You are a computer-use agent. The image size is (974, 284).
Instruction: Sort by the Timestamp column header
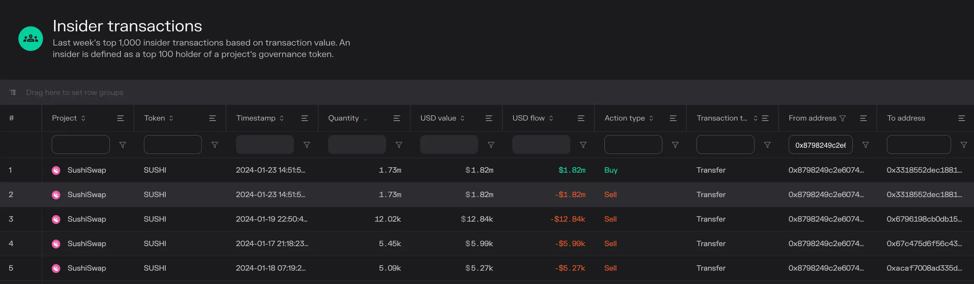[x=260, y=118]
